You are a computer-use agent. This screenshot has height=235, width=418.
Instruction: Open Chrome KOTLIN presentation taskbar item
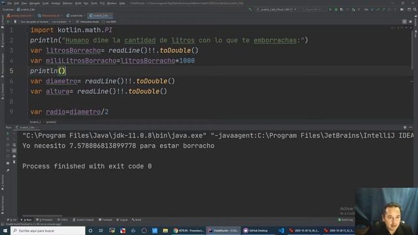click(188, 230)
